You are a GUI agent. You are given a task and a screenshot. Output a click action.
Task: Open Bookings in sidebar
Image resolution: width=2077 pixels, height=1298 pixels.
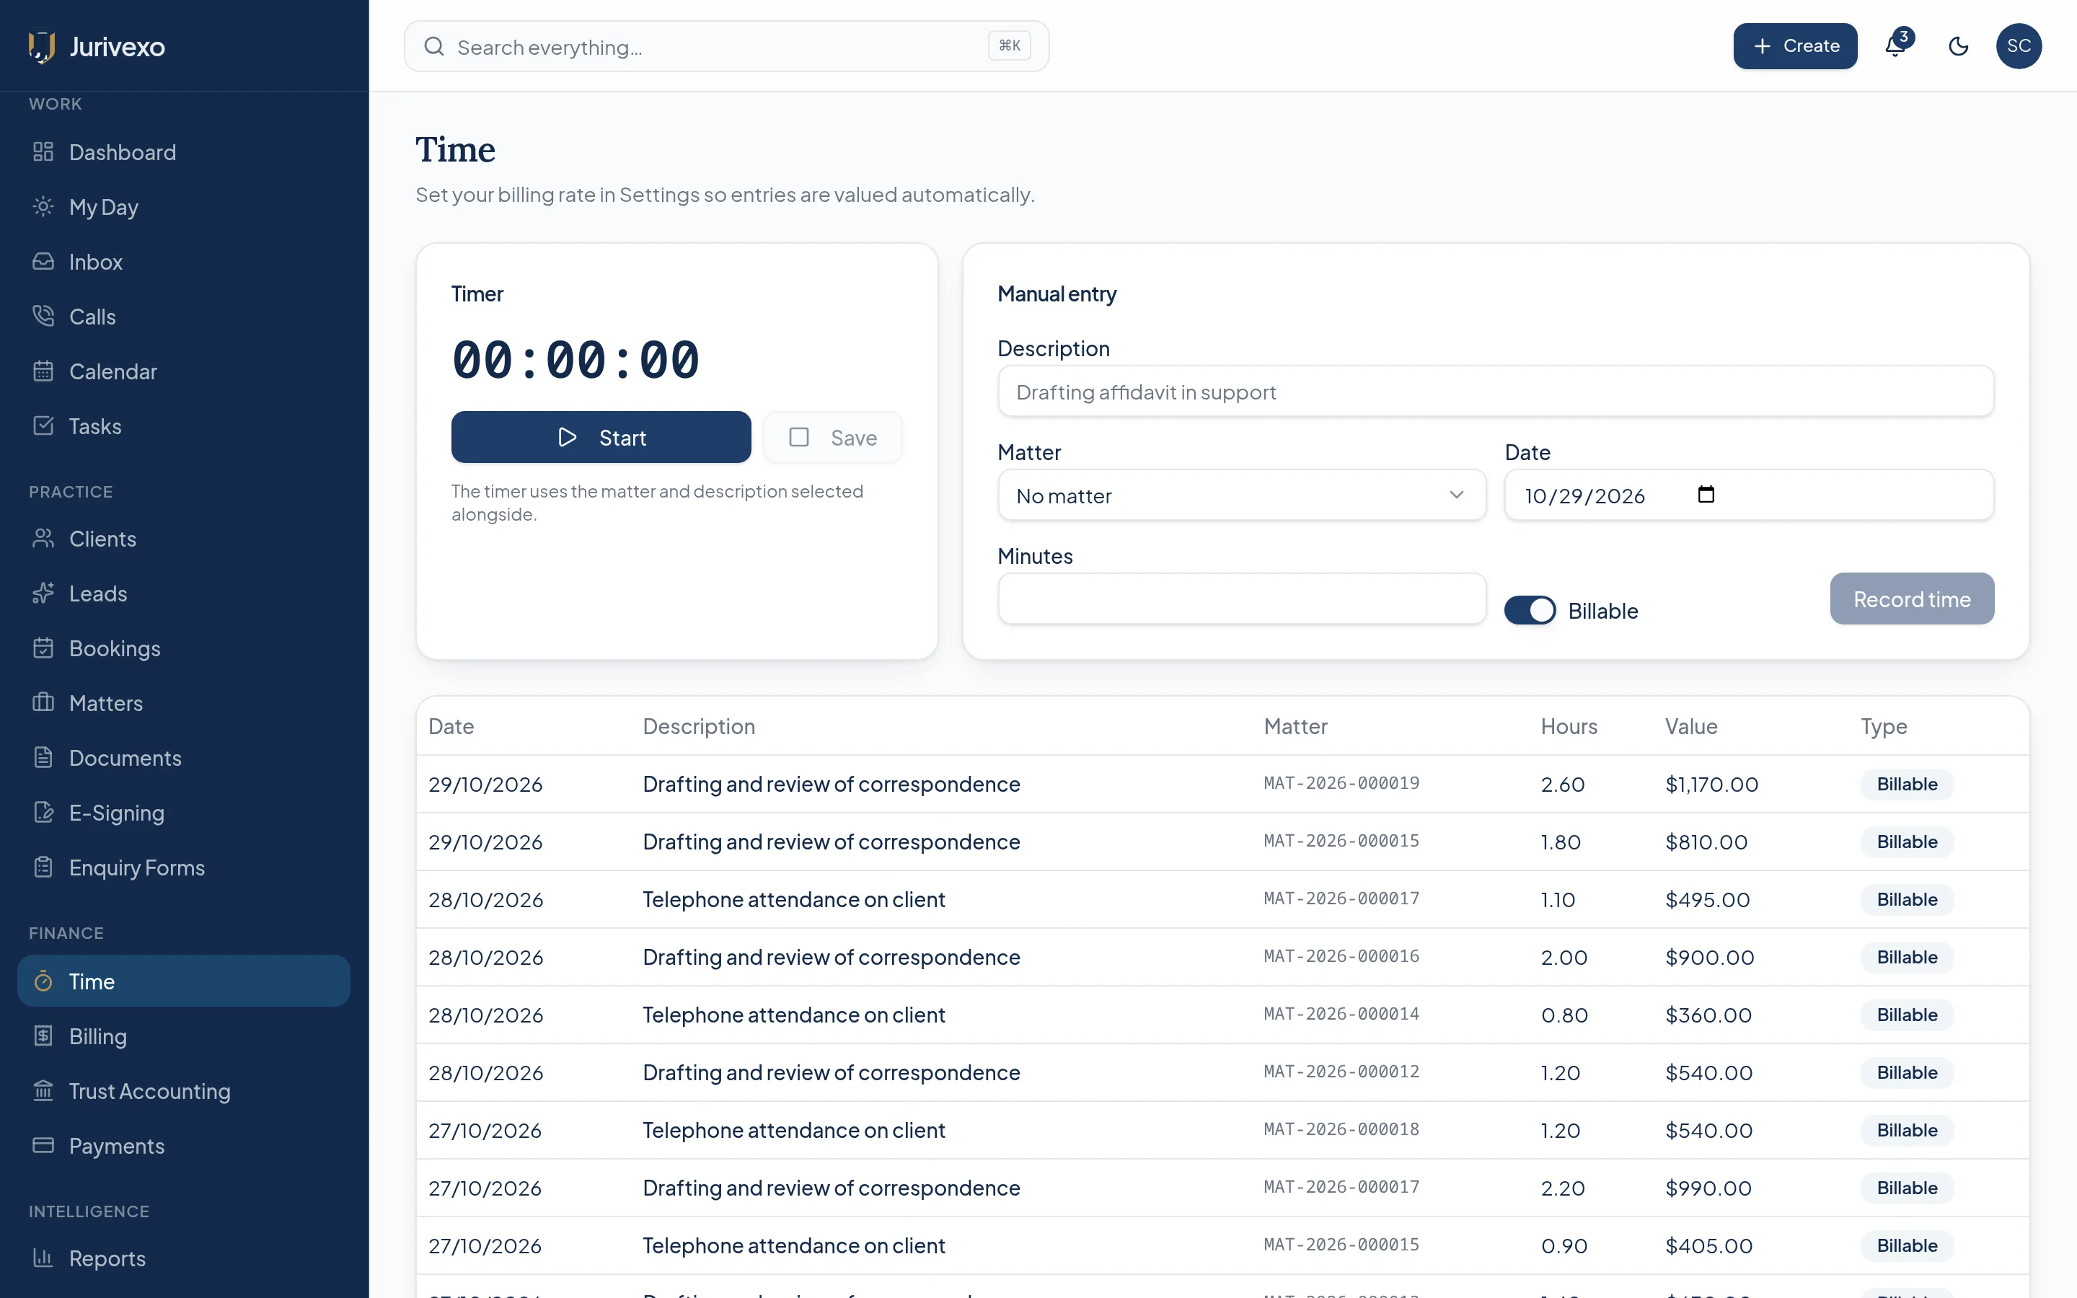(184, 649)
